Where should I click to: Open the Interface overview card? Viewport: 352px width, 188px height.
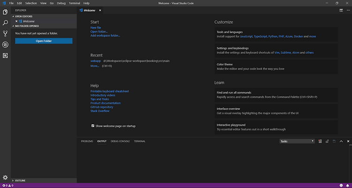pyautogui.click(x=276, y=111)
